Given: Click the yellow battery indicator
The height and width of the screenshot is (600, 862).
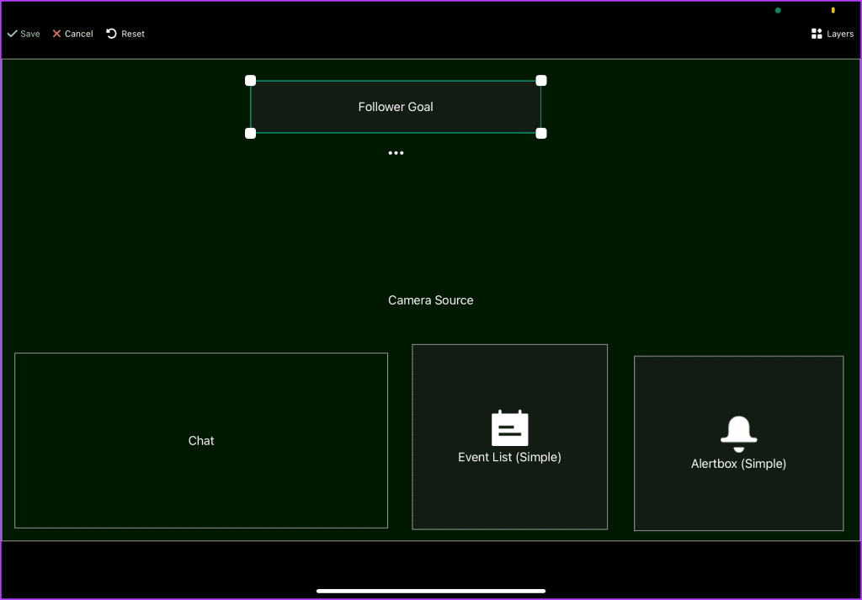Looking at the screenshot, I should point(833,10).
